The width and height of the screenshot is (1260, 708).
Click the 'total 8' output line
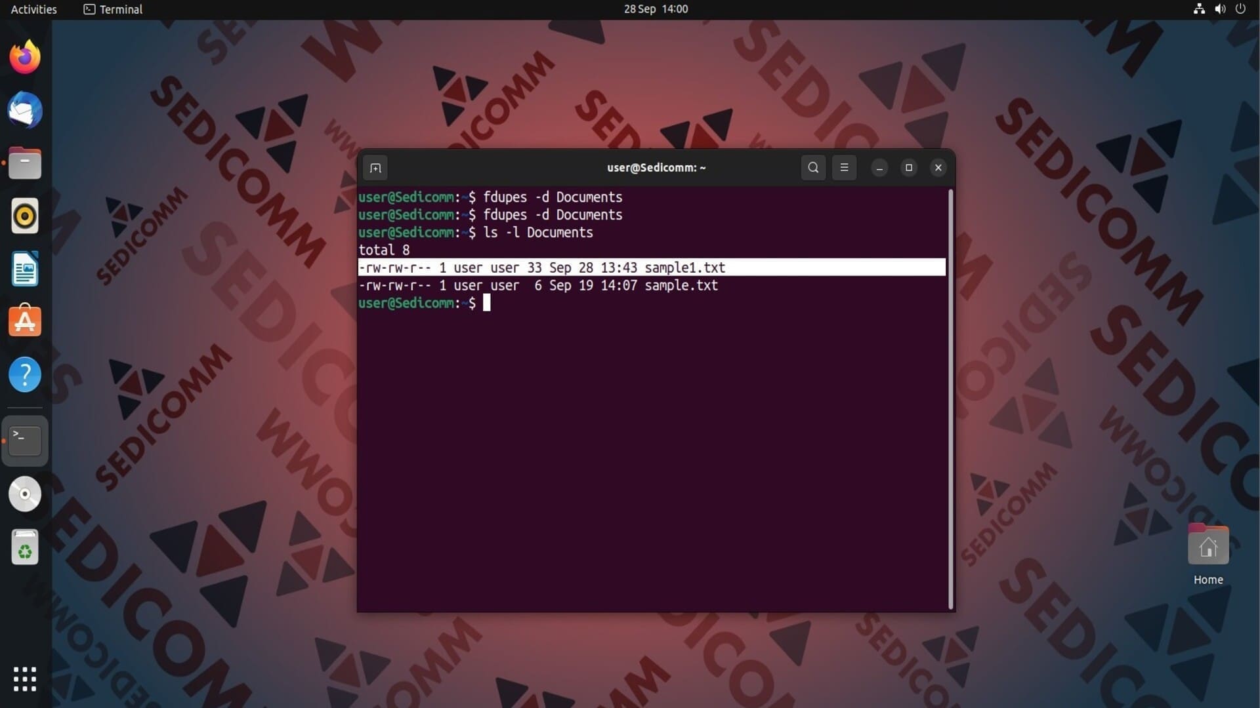[x=384, y=250]
